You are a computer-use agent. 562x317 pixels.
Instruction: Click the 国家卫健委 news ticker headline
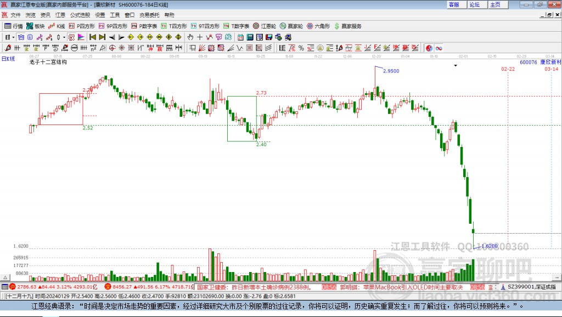(x=254, y=287)
